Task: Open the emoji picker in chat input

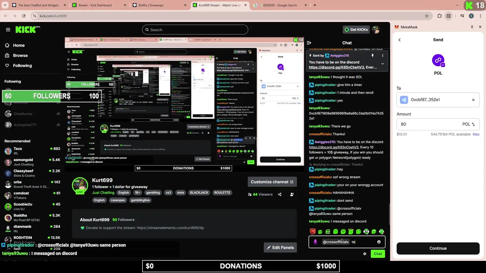Action: 379,242
